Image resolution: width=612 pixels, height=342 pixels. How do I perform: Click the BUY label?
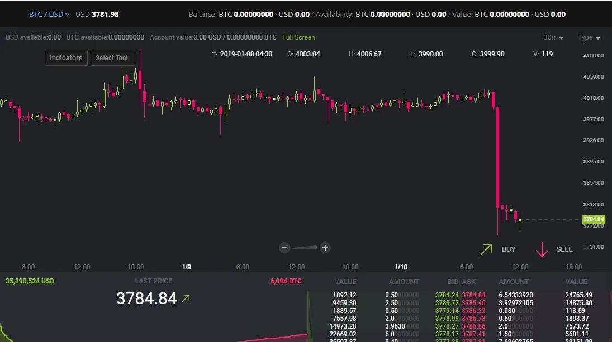[x=508, y=249]
